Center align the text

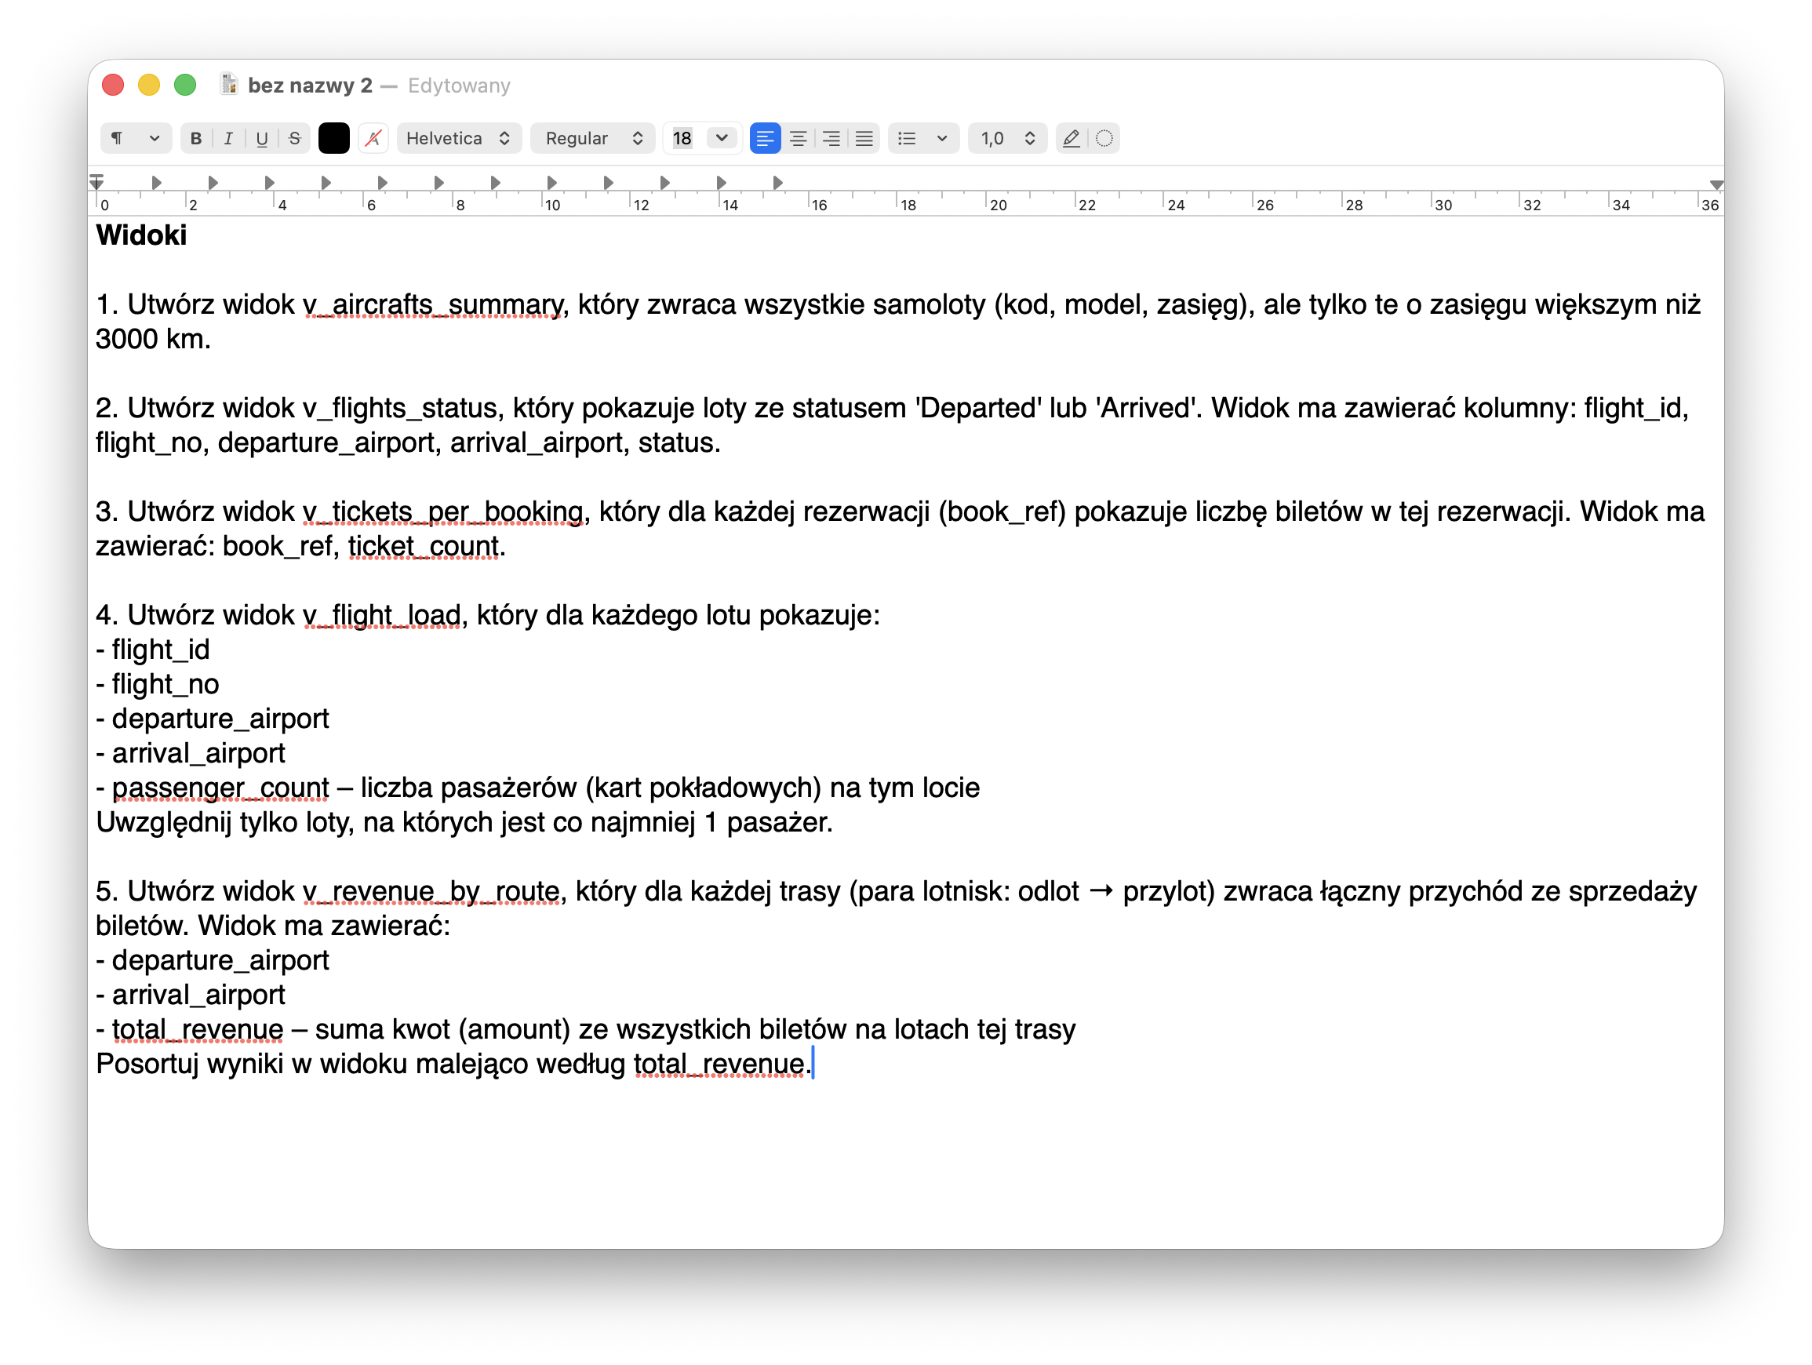(798, 139)
